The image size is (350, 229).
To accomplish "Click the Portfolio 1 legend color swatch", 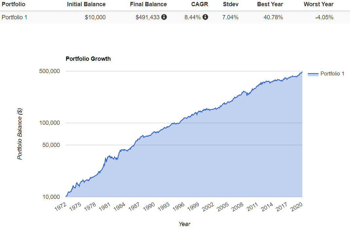I will 313,74.
